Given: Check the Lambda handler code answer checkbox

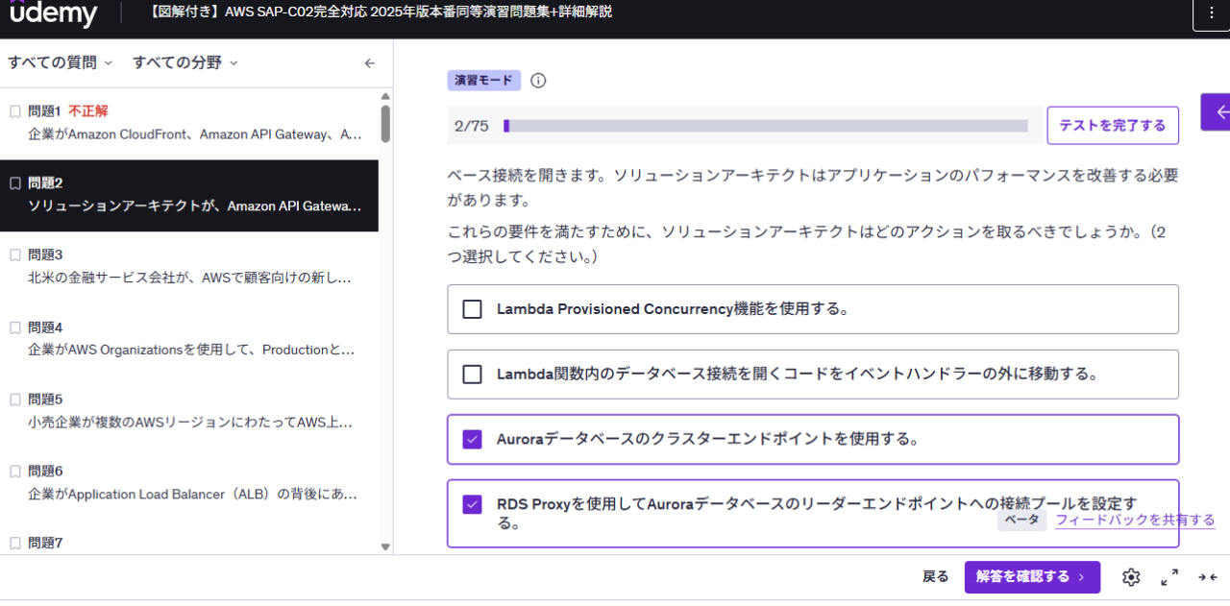Looking at the screenshot, I should 472,374.
